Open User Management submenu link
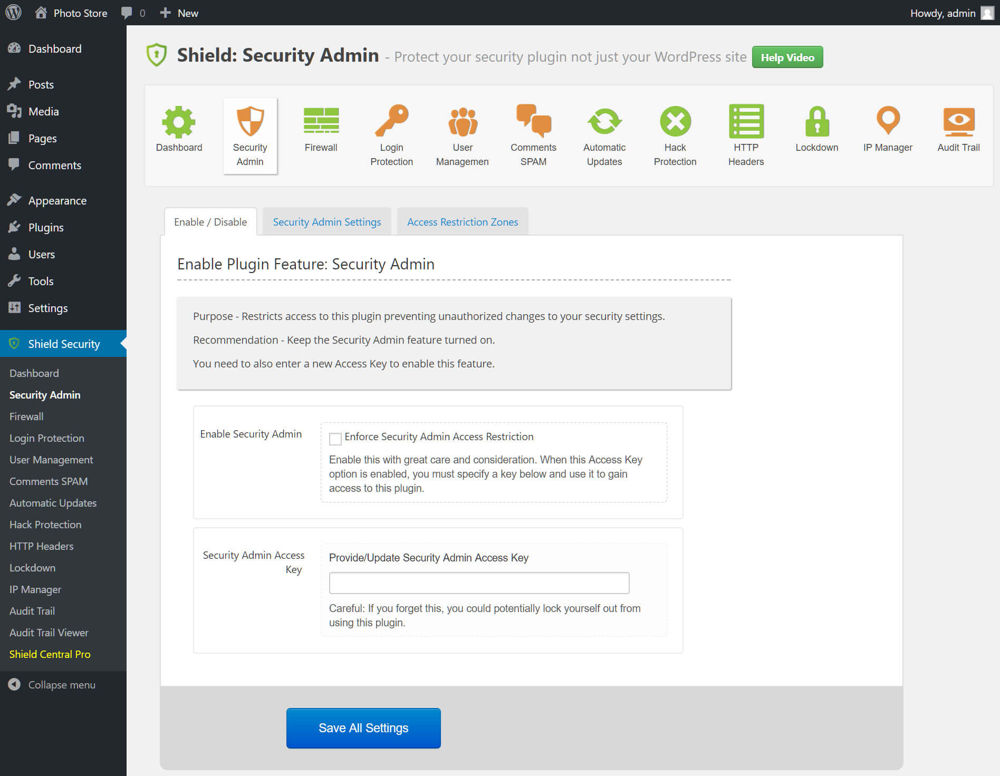The height and width of the screenshot is (776, 1000). pyautogui.click(x=51, y=460)
